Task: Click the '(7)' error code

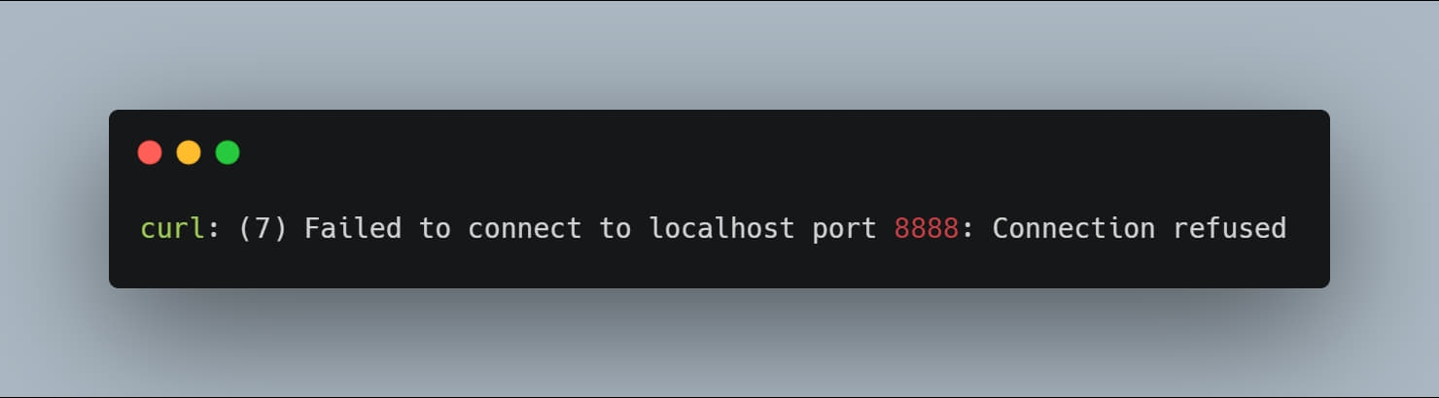Action: [x=263, y=228]
